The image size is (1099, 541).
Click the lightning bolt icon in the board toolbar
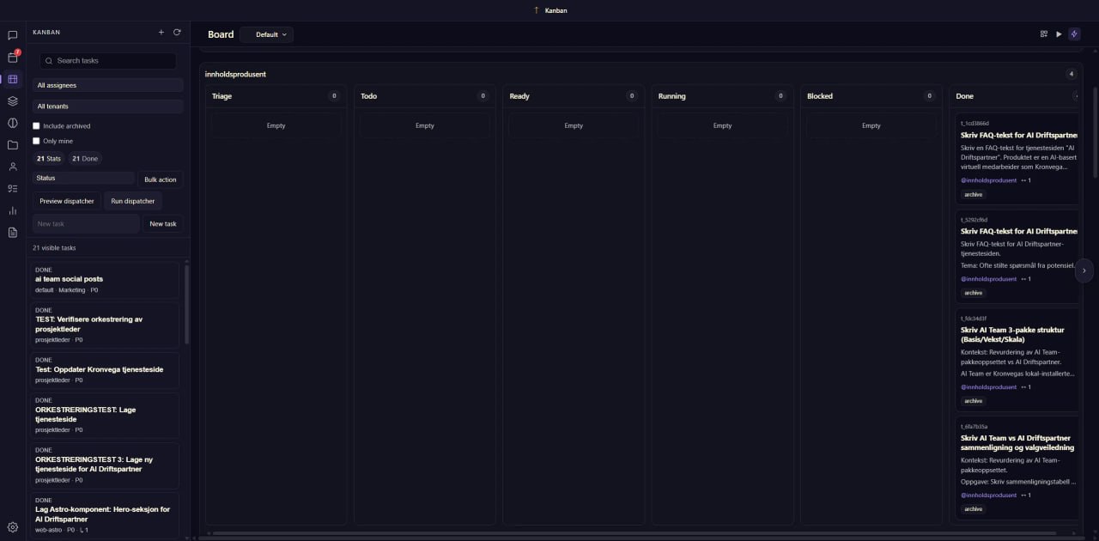[x=1073, y=34]
